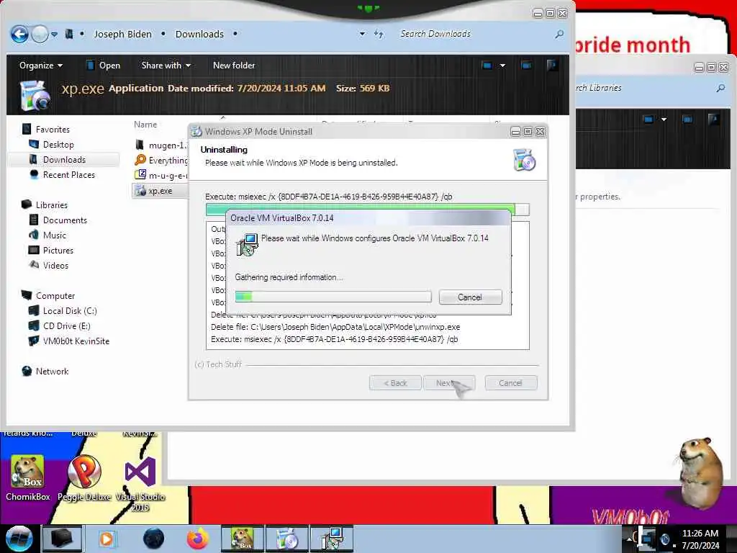Viewport: 737px width, 553px height.
Task: Select xp.exe in the file list
Action: tap(160, 190)
